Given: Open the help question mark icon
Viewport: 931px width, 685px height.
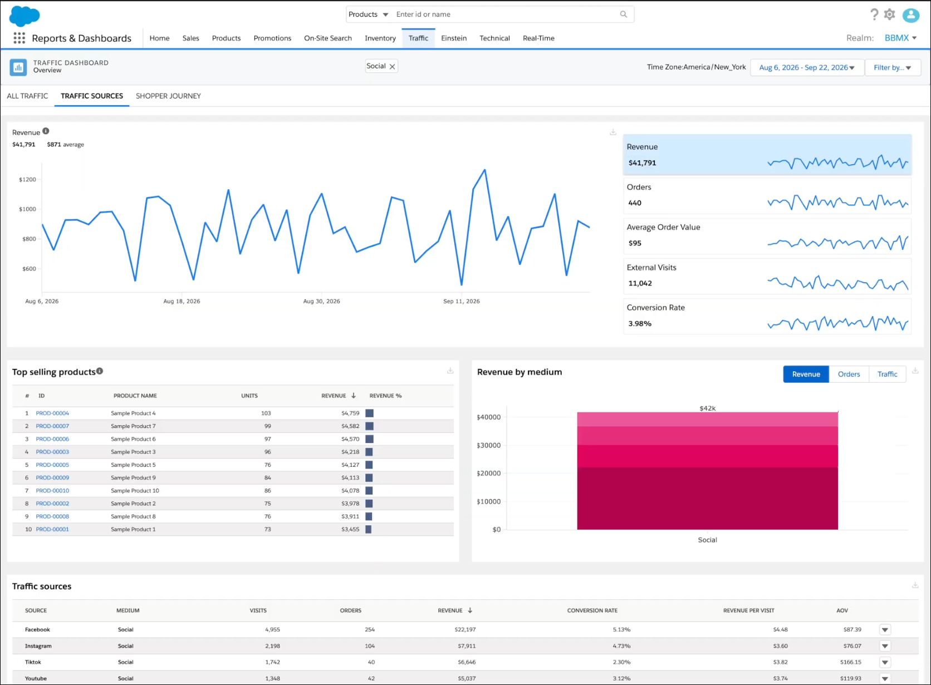Looking at the screenshot, I should pos(874,14).
